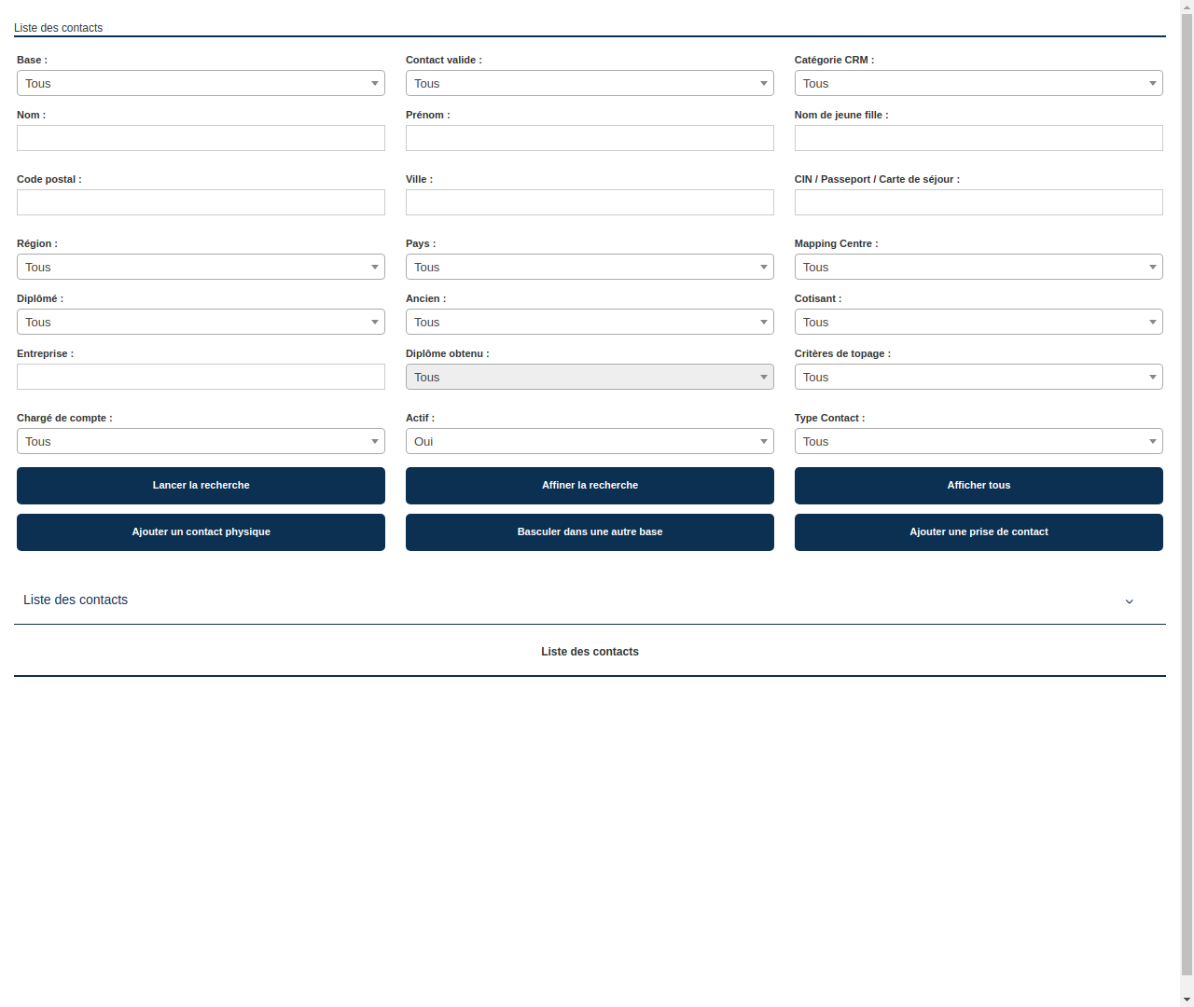The image size is (1194, 1007).
Task: Click Lancer la recherche
Action: 201,485
